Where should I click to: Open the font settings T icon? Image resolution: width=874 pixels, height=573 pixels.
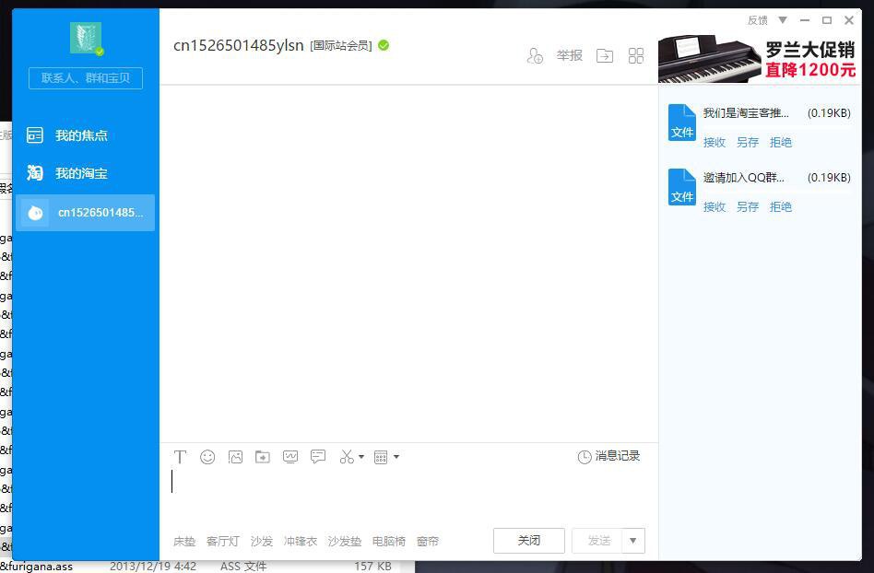click(180, 457)
